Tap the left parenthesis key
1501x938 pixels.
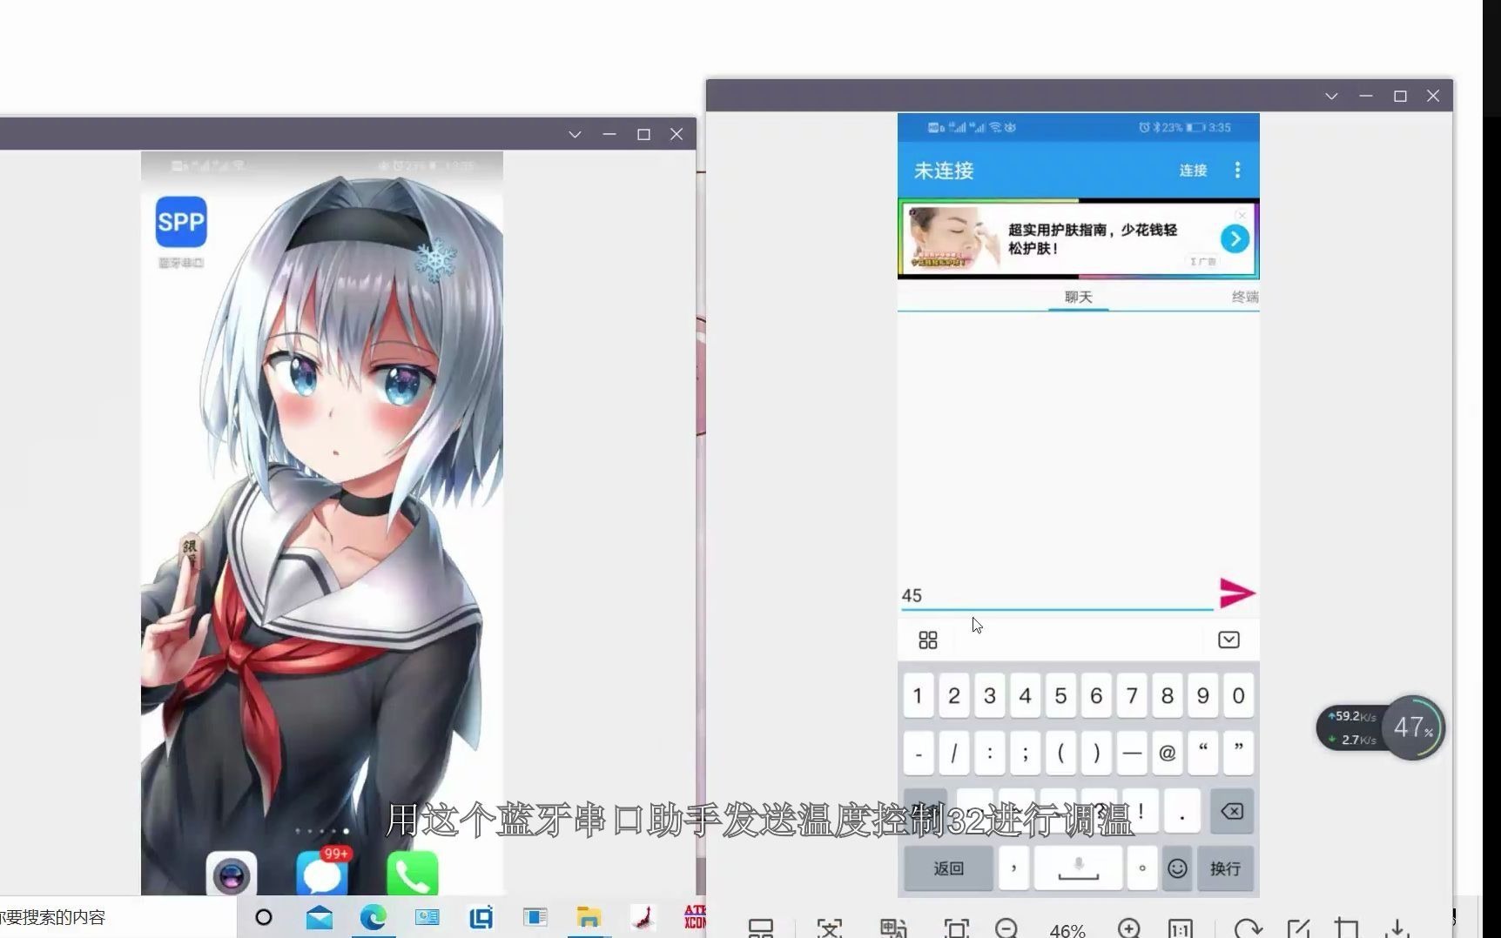coord(1060,753)
